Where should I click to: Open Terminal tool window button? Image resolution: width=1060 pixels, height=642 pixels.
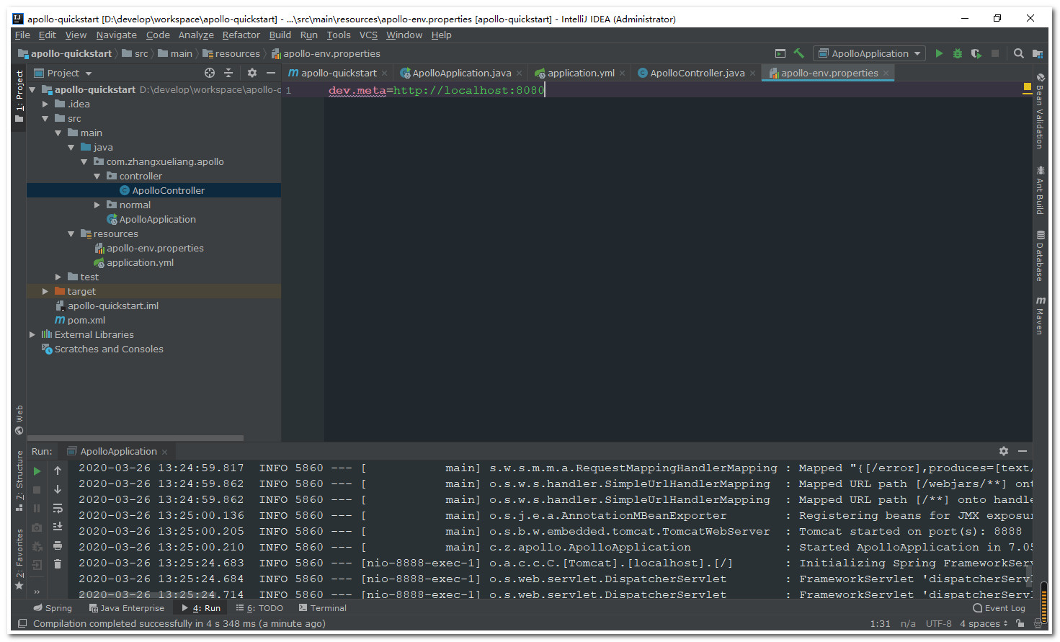(323, 608)
